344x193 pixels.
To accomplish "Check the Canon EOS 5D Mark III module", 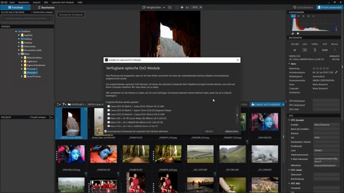I will (109, 114).
